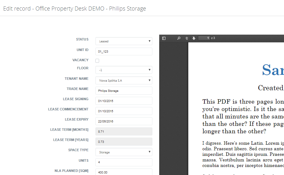Screen dimensions: 284x175
Task: Click the Lease Term Months field 8.71
Action: coord(124,131)
